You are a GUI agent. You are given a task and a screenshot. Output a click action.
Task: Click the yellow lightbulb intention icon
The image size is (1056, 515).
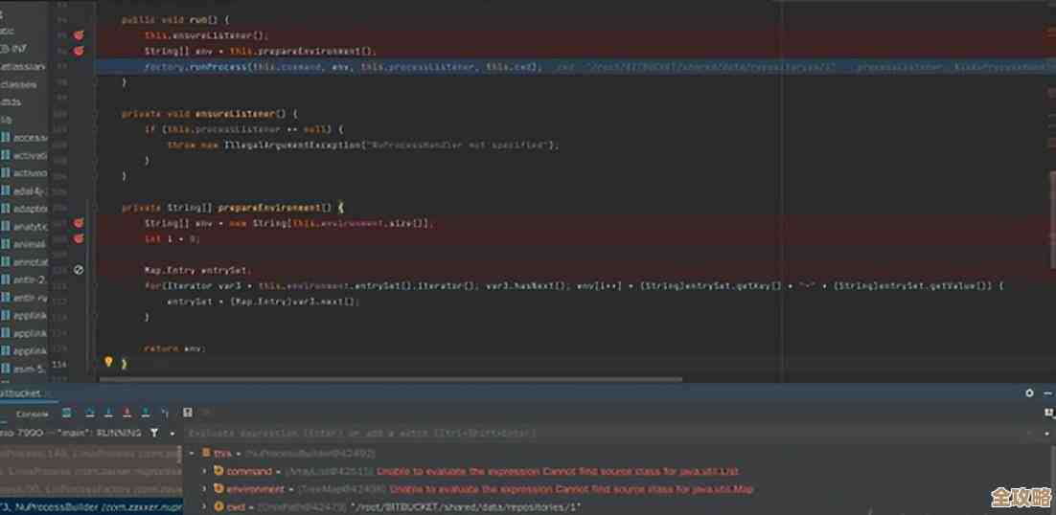coord(108,362)
